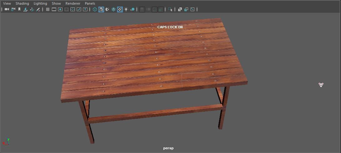Open the Shading menu
Screen dimensions: 341x153
point(22,3)
